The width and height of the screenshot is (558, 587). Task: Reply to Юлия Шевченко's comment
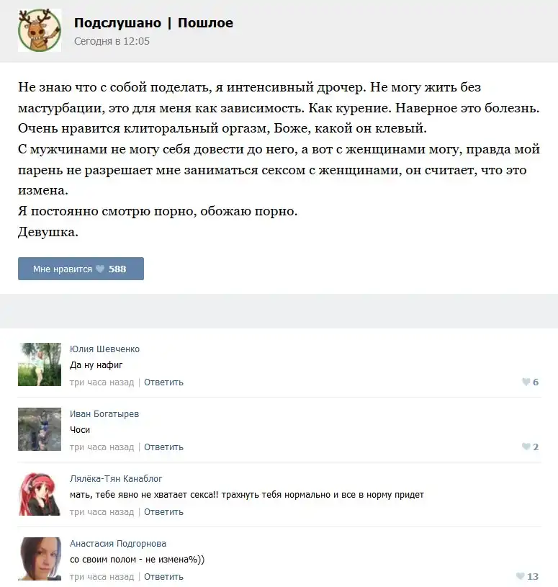click(x=163, y=382)
